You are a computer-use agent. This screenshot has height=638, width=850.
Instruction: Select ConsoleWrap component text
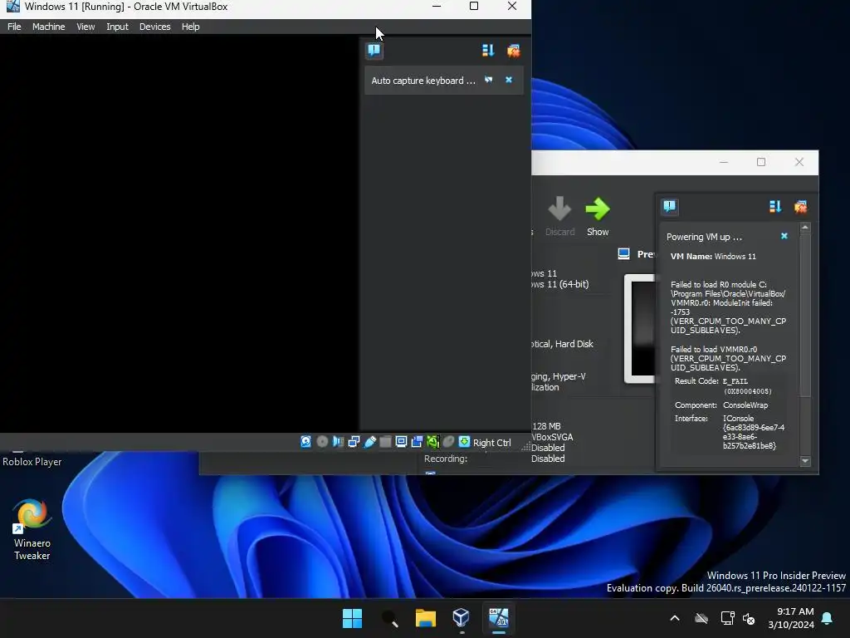click(745, 405)
